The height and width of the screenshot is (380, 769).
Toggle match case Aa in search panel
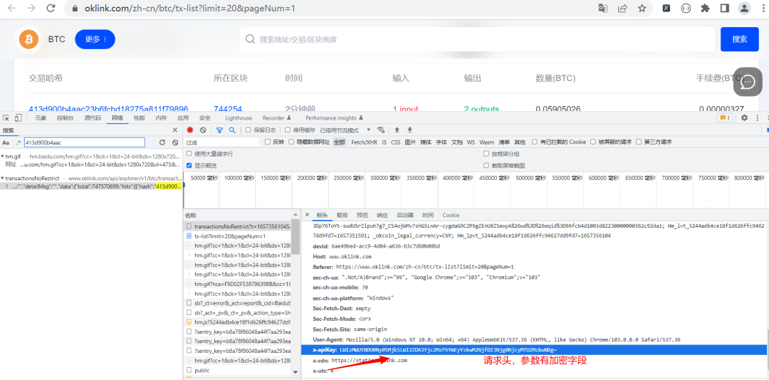coord(6,142)
